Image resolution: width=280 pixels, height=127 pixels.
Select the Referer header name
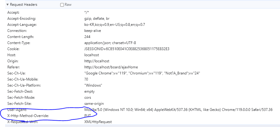(x=13, y=67)
